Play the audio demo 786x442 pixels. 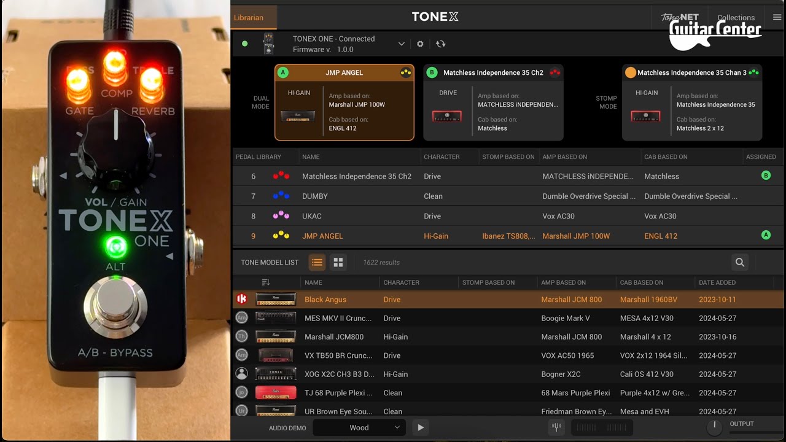[421, 428]
